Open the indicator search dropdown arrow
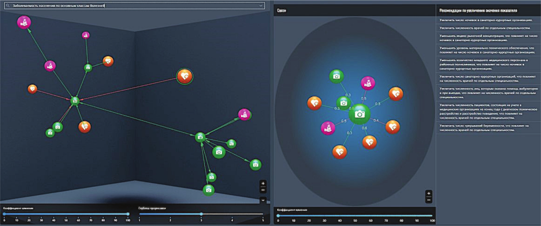 pos(261,6)
